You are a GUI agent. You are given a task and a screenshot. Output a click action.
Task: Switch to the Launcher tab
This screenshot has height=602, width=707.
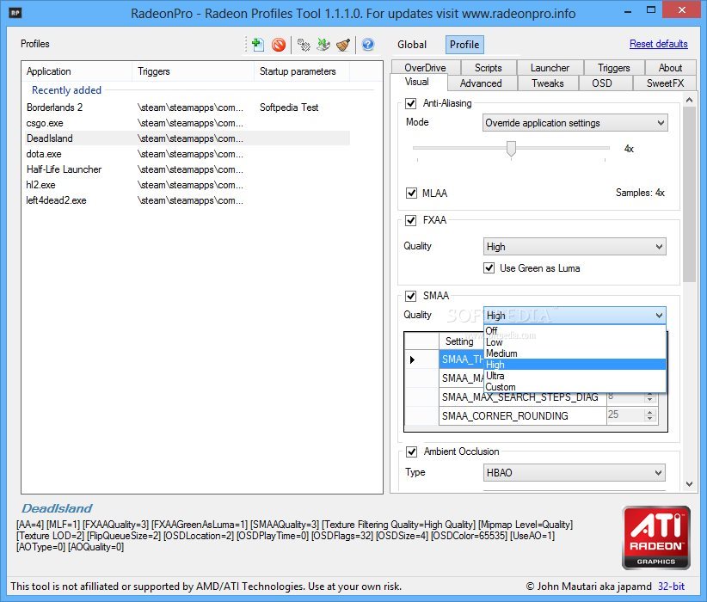(550, 68)
